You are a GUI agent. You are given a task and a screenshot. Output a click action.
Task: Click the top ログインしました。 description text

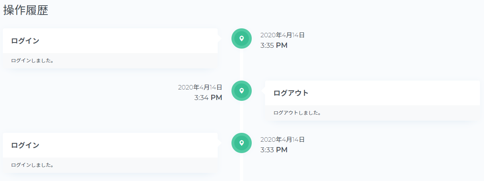32,61
